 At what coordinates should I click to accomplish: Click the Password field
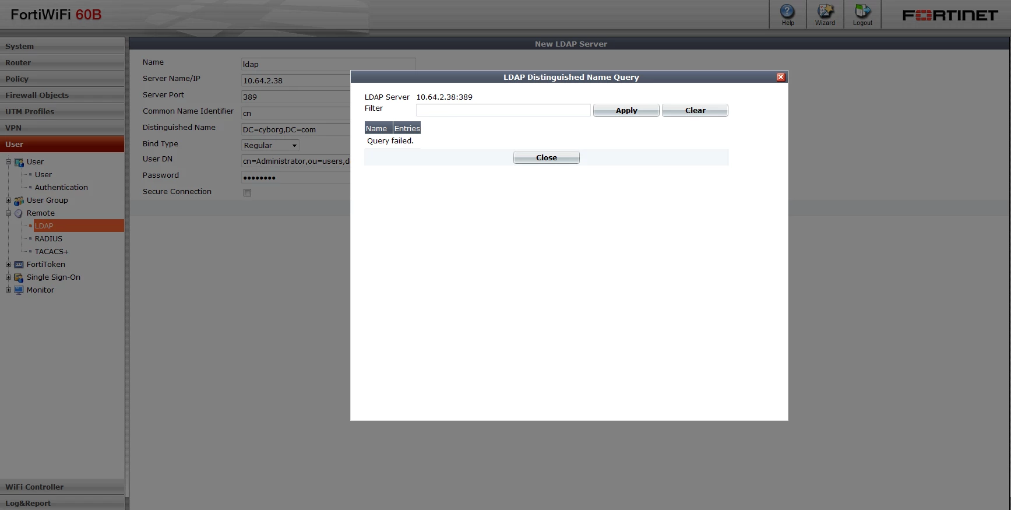coord(296,177)
